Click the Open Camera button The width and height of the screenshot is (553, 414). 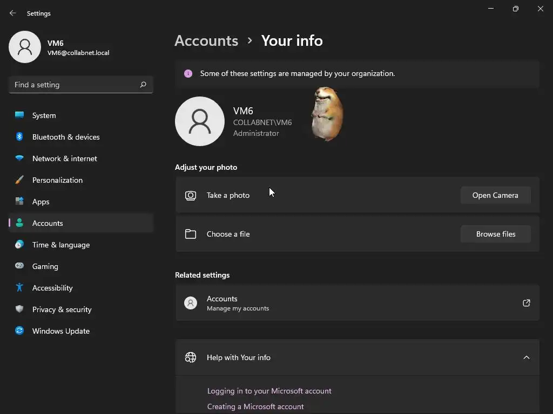(496, 195)
